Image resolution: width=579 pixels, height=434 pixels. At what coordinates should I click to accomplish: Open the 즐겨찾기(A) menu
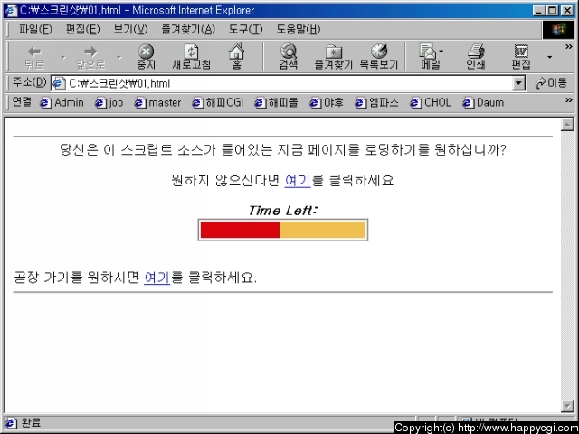[x=188, y=29]
